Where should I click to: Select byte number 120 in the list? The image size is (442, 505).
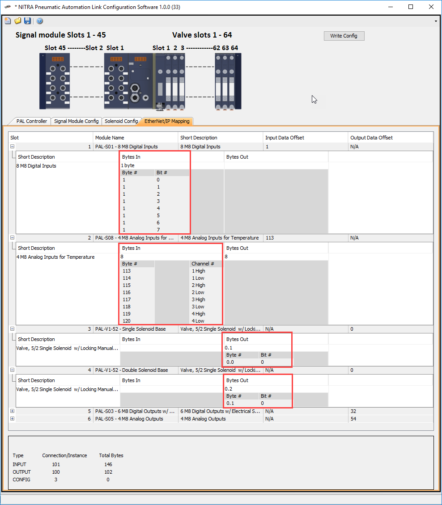[127, 321]
